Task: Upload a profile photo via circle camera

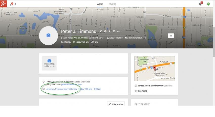Action: (48, 36)
